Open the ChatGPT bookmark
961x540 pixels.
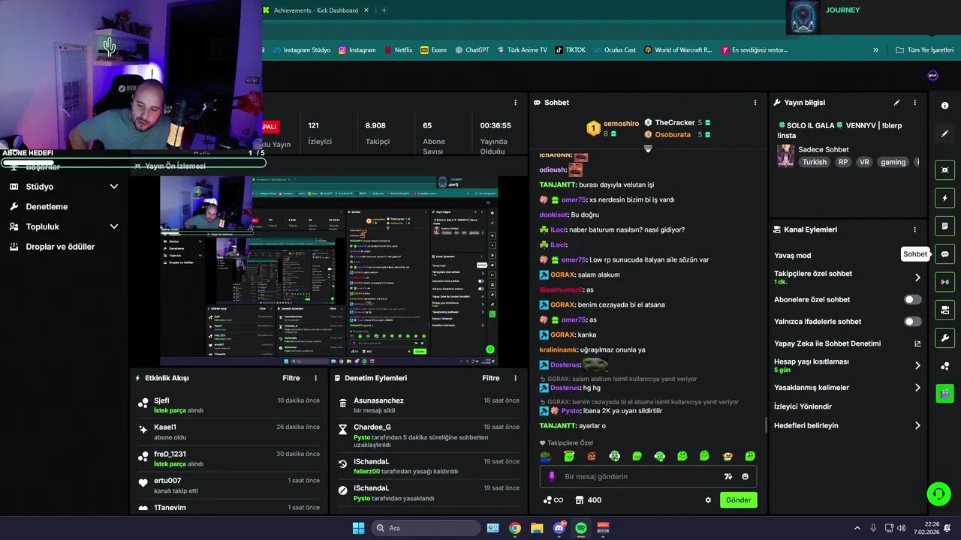471,50
